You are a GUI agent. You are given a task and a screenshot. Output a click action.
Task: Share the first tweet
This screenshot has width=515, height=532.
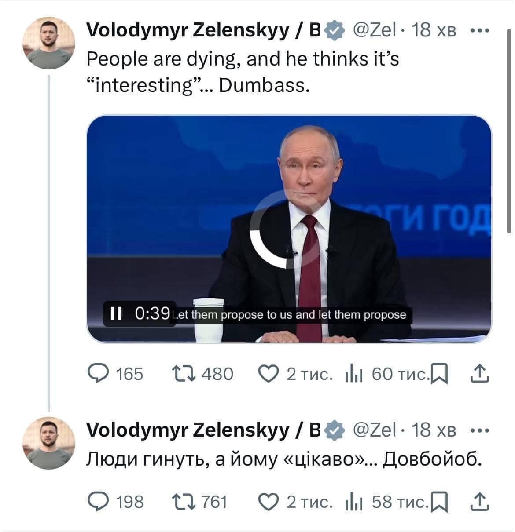pyautogui.click(x=480, y=374)
